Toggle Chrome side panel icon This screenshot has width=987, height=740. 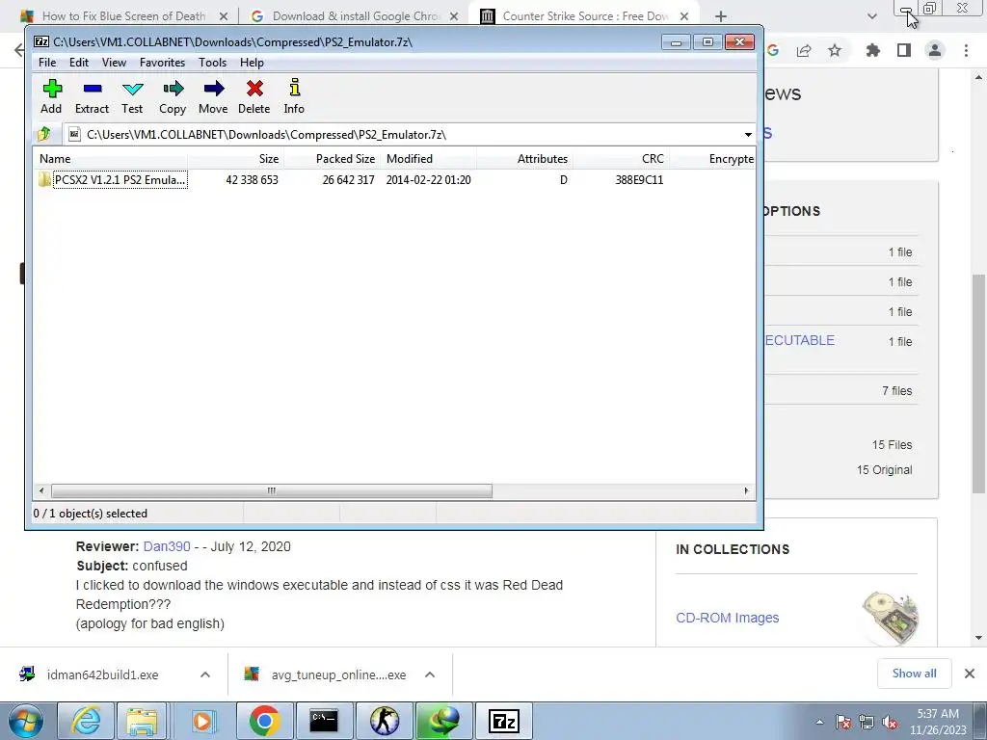coord(904,51)
